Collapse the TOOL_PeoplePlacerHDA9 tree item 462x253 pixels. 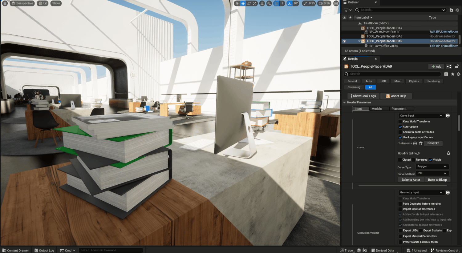pos(359,41)
